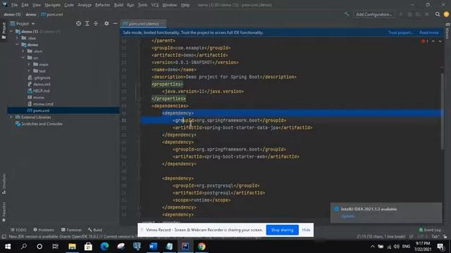The width and height of the screenshot is (451, 253).
Task: Expand the .mvn folder
Action: point(23,51)
